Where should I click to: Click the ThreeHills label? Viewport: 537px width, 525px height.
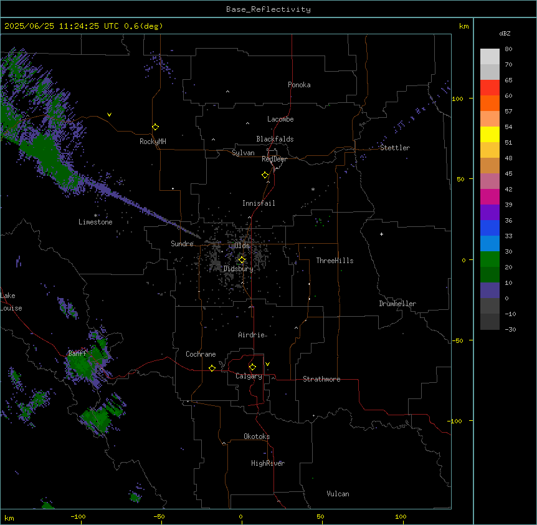[335, 261]
